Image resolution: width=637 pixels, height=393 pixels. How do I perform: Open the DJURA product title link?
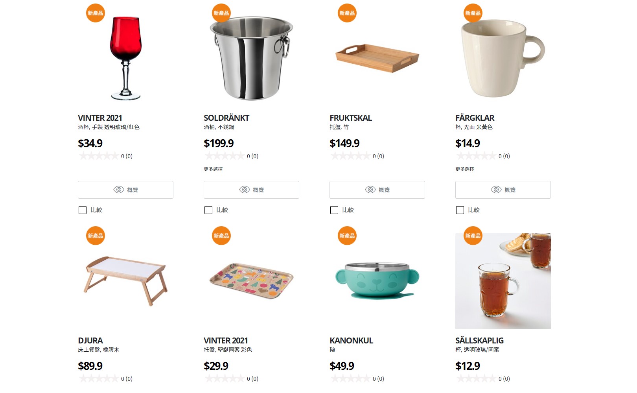coord(90,340)
